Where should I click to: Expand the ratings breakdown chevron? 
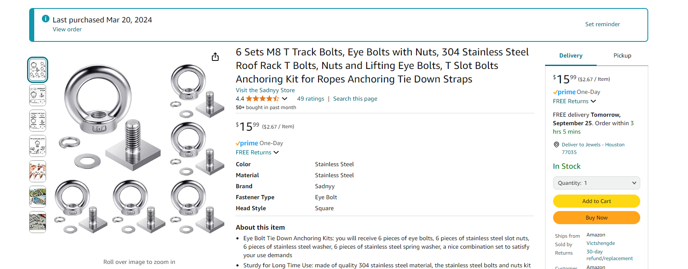[x=285, y=99]
